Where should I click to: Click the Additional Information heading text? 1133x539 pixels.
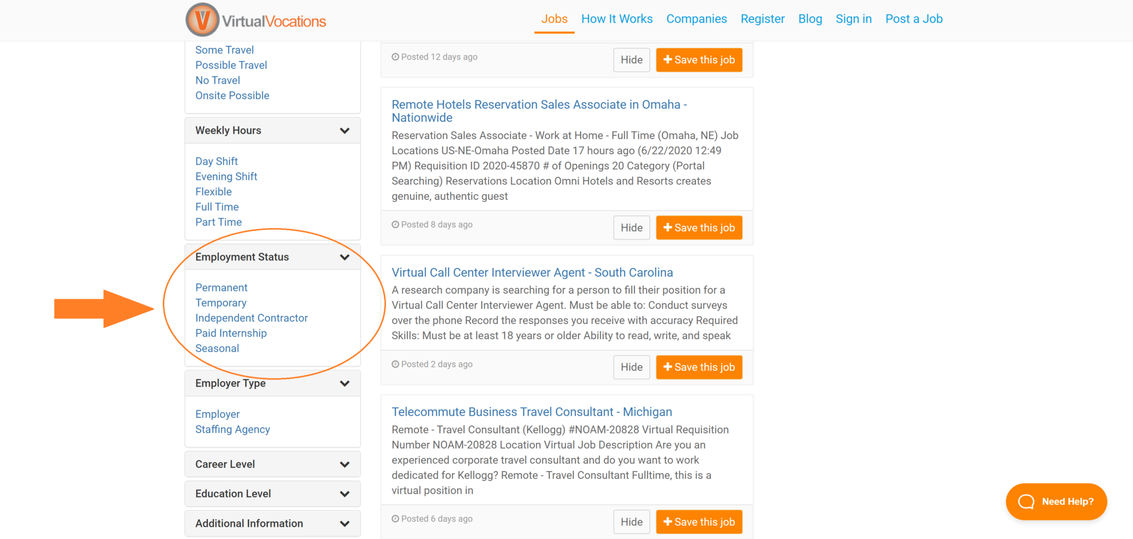coord(249,524)
